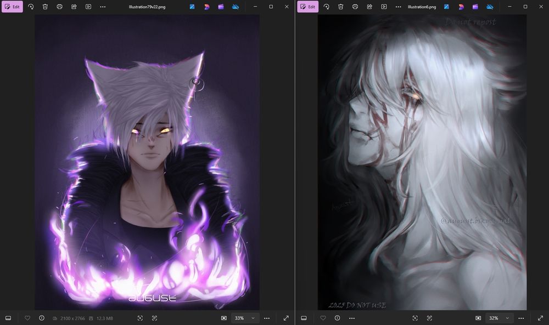Viewport: 549px width, 325px height.
Task: Run visual search on Illustration6.png
Action: coord(415,318)
